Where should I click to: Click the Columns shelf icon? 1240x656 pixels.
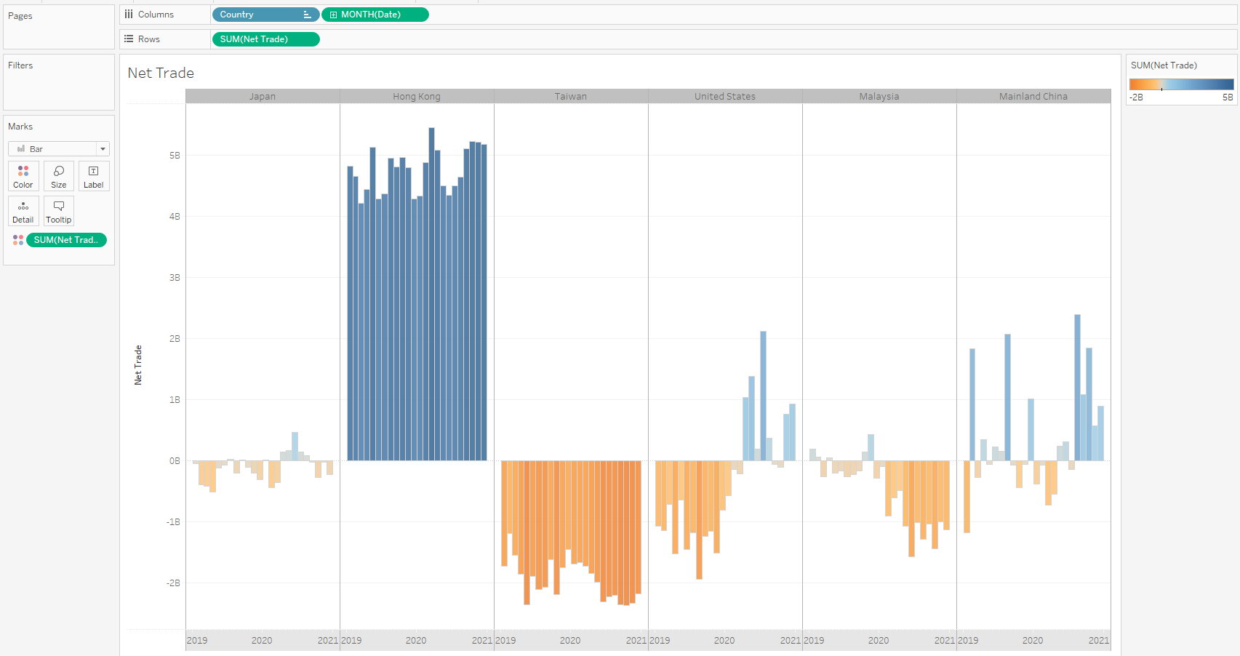tap(129, 15)
